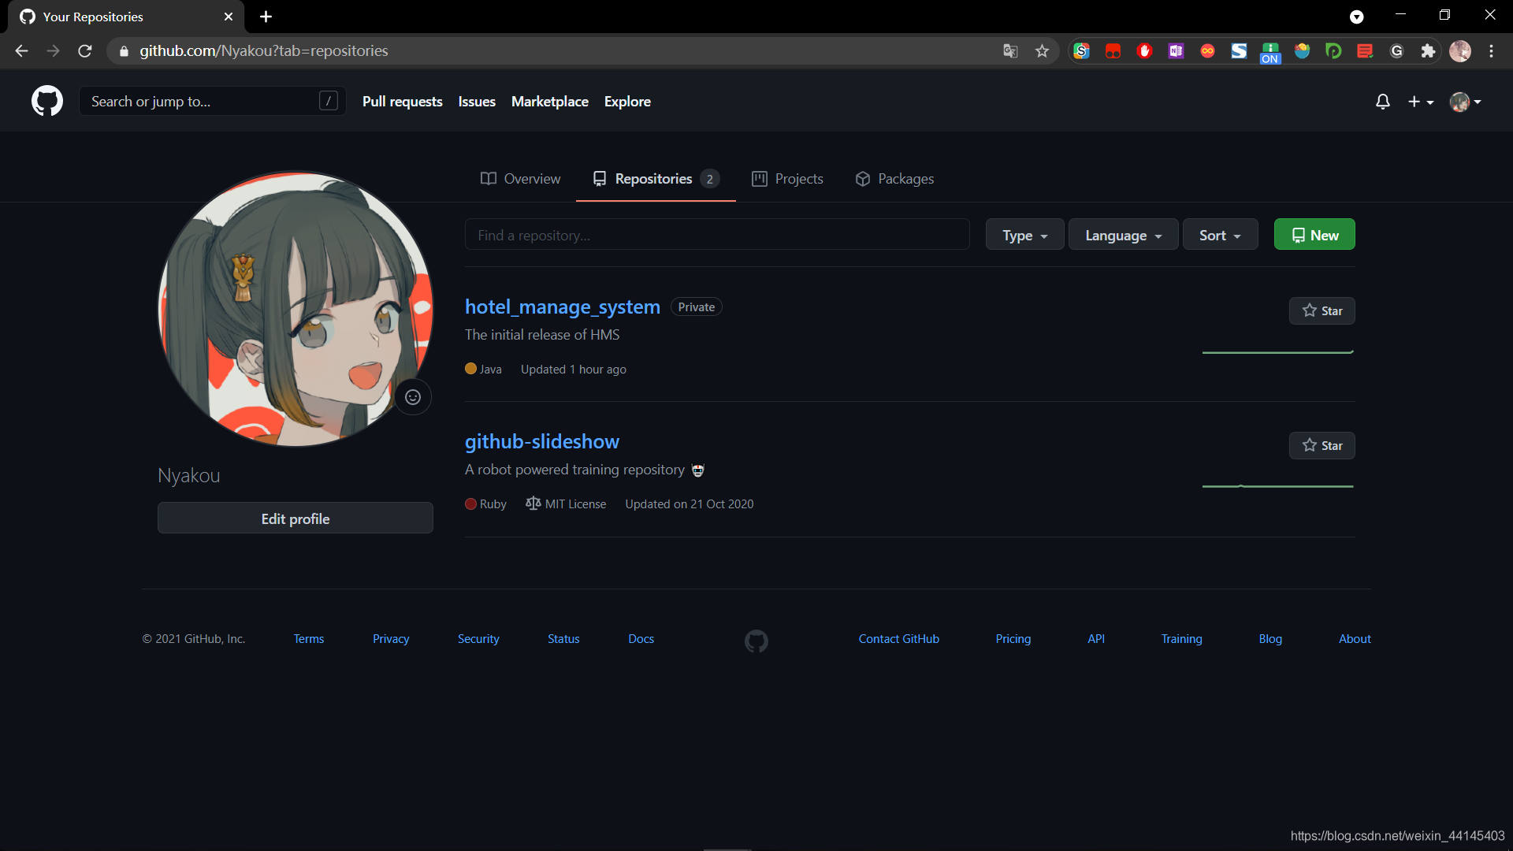
Task: Reload the page with the refresh icon
Action: (x=85, y=51)
